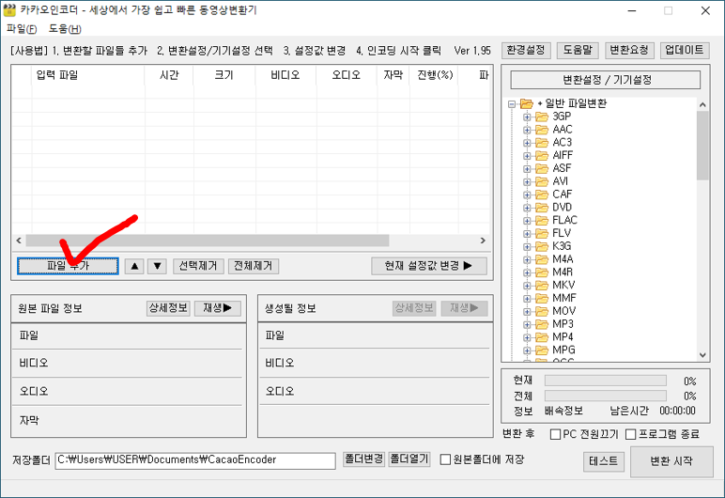Show 상세정보 for 원본 파일 정보
The image size is (725, 498).
click(168, 308)
